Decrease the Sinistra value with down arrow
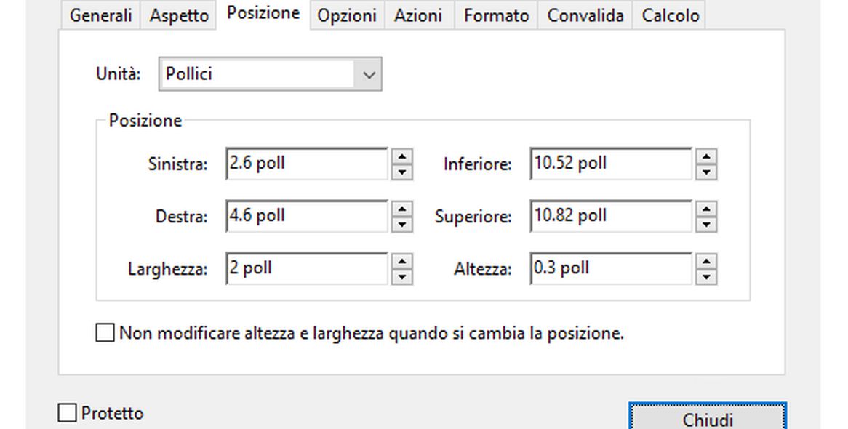Image resolution: width=848 pixels, height=429 pixels. pos(401,172)
